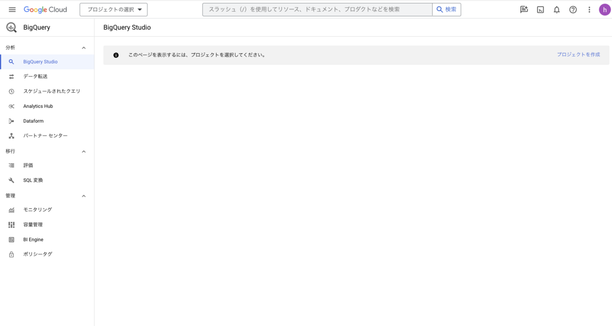Viewport: 612px width, 326px height.
Task: Click the BigQuery Studio magnifier icon
Action: point(11,62)
